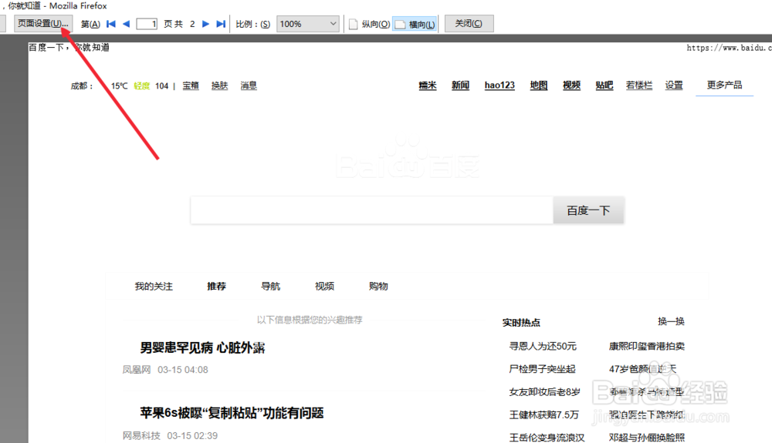Switch to the 购物 tab
Image resolution: width=772 pixels, height=443 pixels.
(x=378, y=287)
